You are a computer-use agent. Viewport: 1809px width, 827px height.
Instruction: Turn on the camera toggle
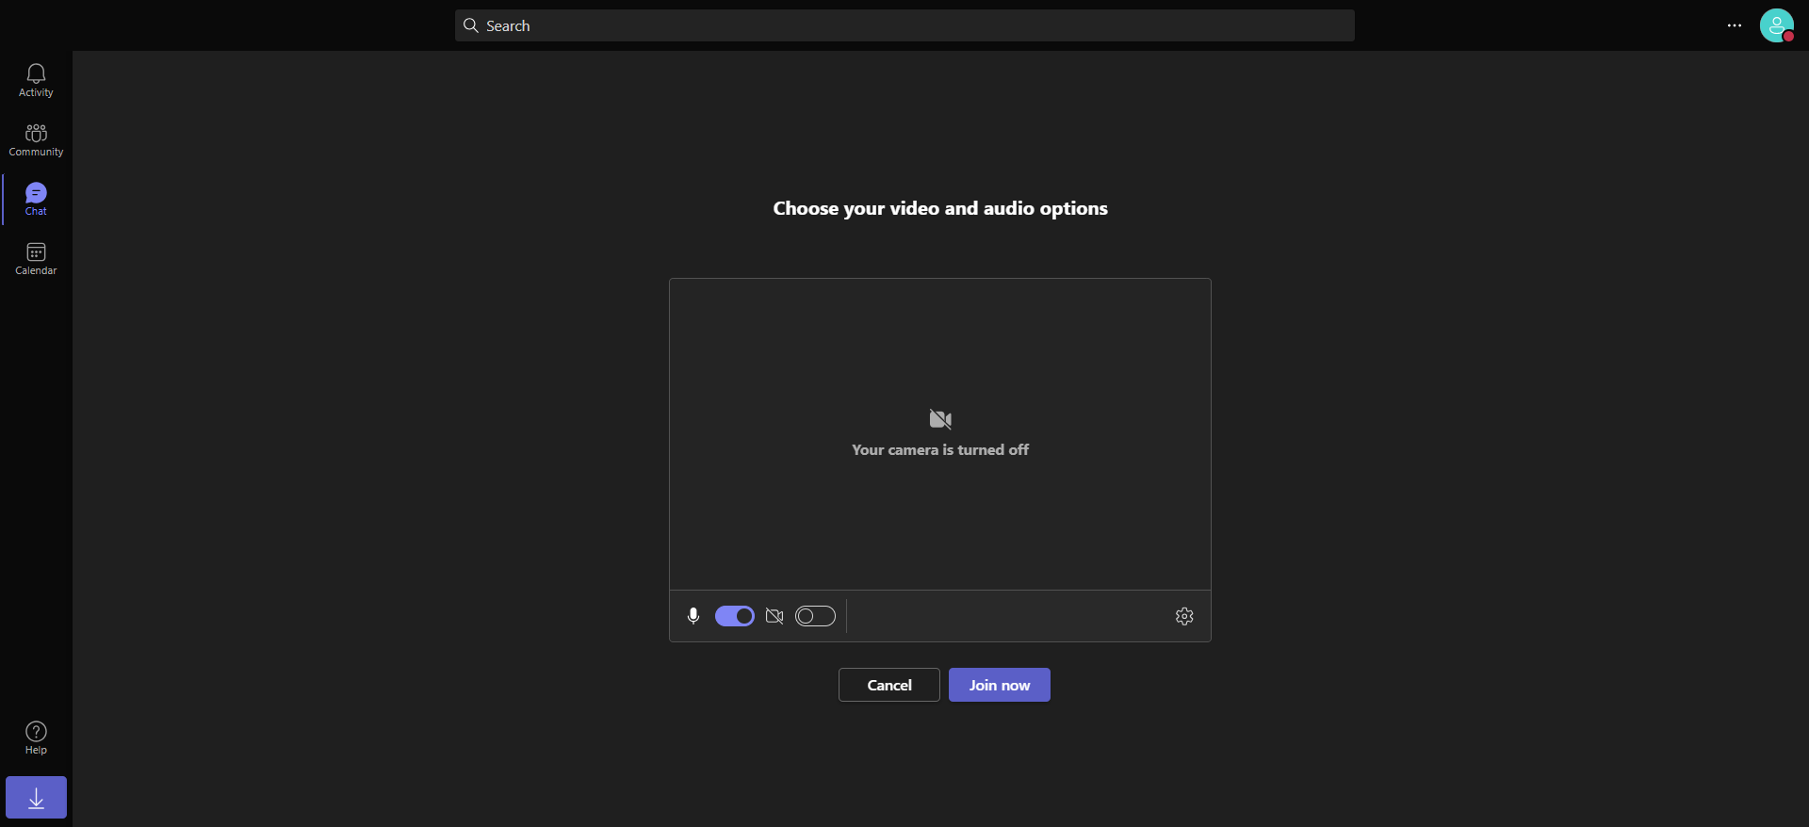(x=815, y=616)
